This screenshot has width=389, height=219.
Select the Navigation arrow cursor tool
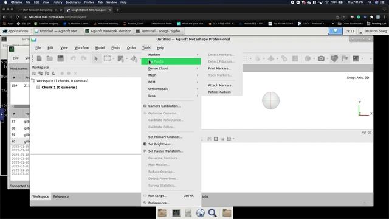coord(96,58)
